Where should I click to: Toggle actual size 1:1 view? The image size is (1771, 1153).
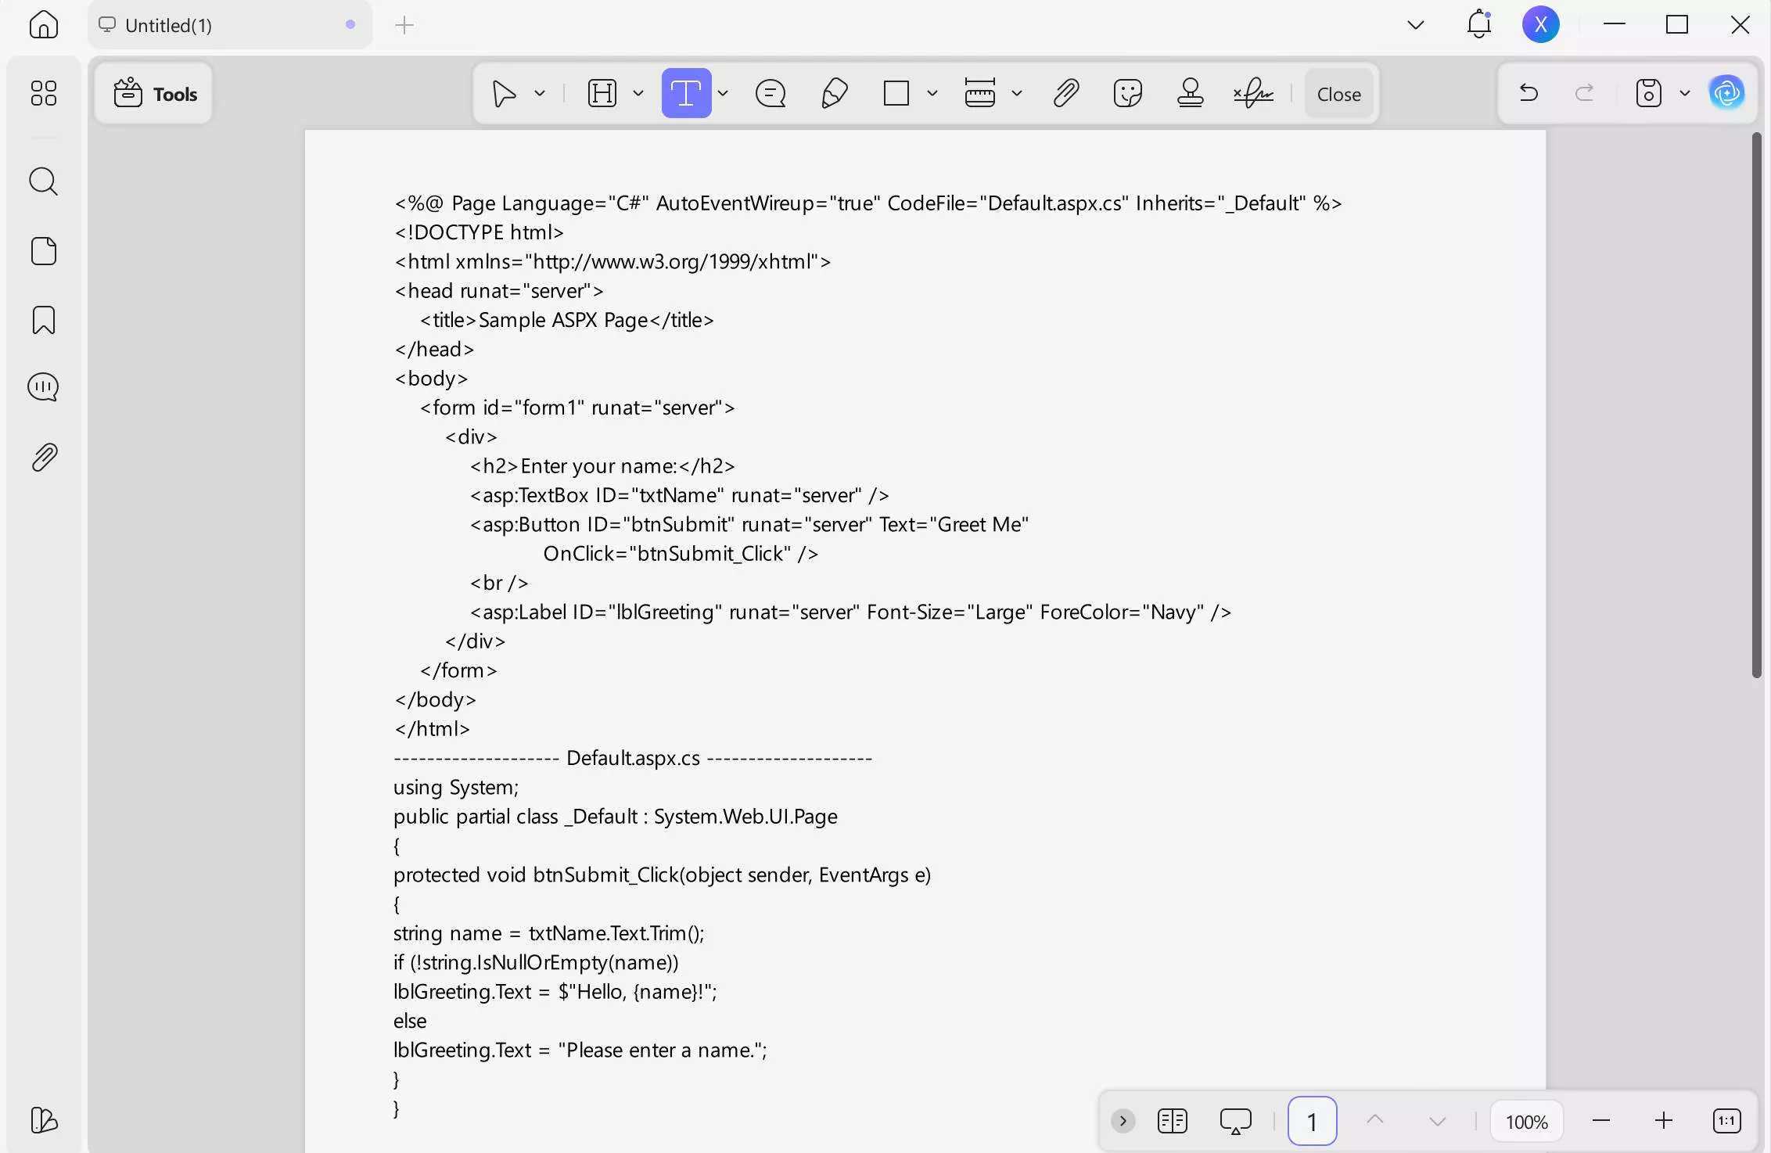coord(1726,1121)
